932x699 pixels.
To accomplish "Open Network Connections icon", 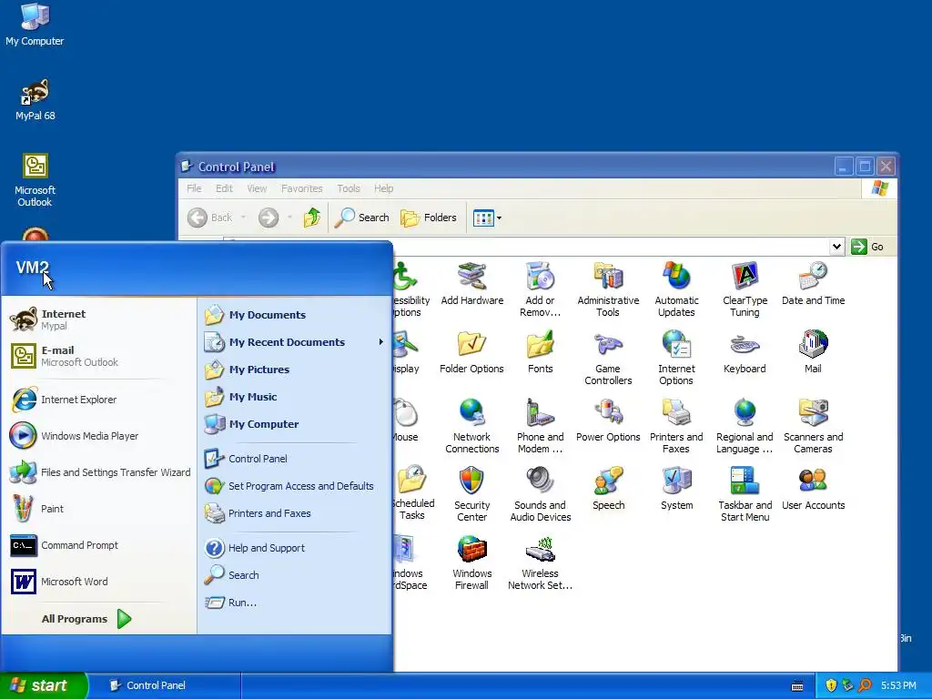I will (472, 427).
